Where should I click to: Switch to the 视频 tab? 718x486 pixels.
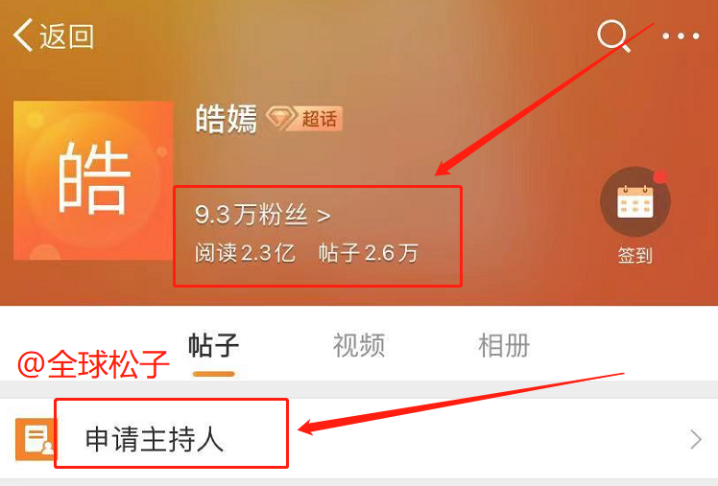(x=359, y=346)
